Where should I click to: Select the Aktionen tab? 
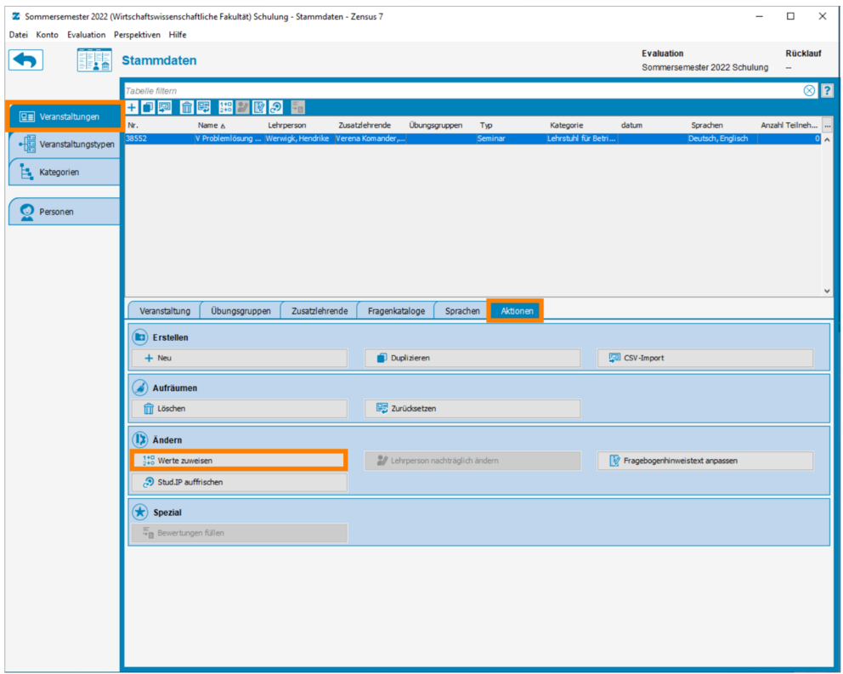517,311
